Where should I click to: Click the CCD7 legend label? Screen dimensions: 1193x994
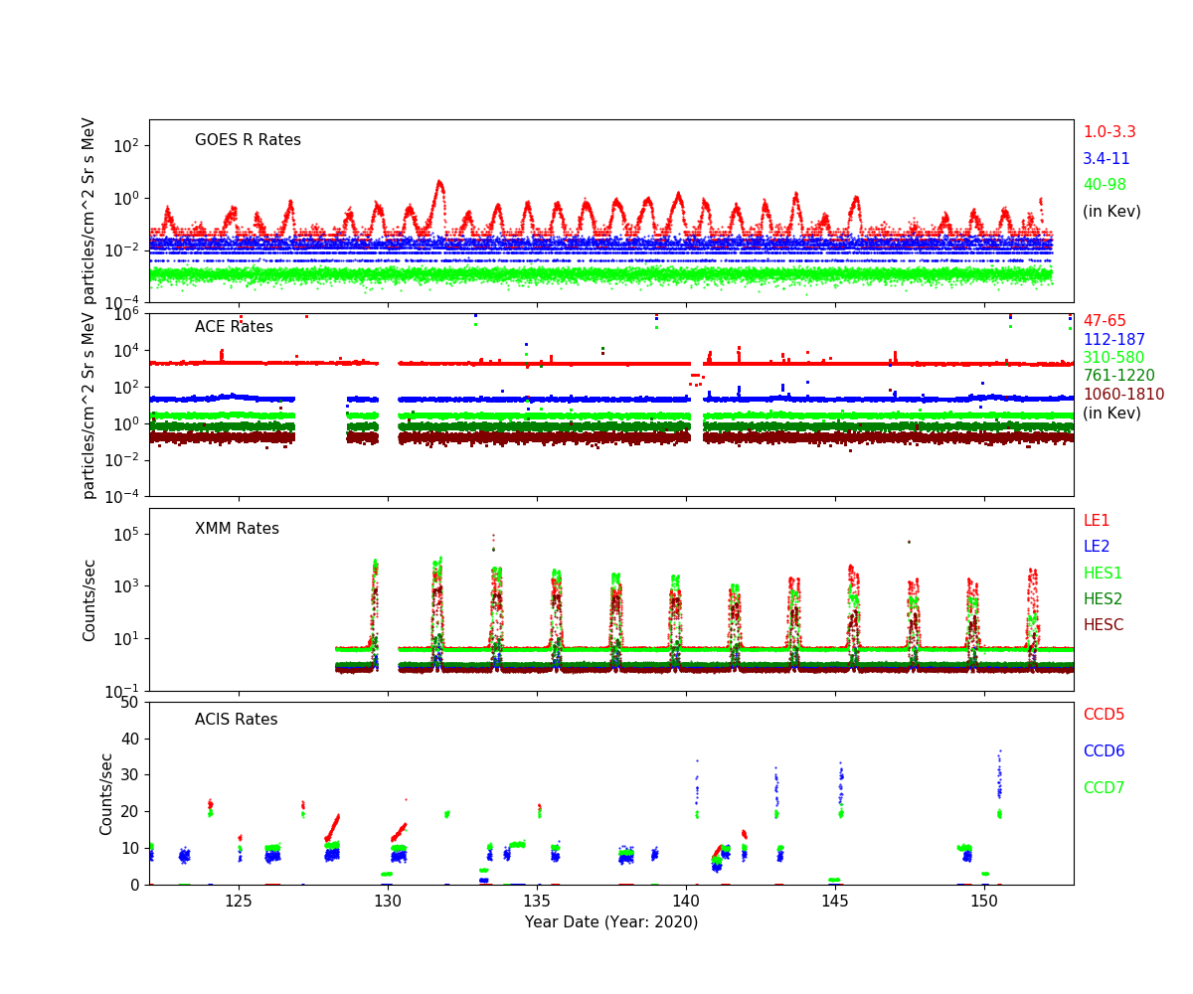click(1104, 788)
